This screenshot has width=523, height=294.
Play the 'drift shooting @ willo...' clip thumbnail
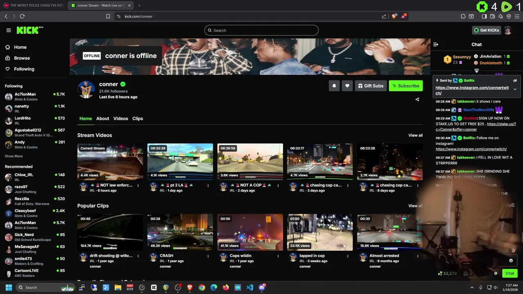click(110, 232)
